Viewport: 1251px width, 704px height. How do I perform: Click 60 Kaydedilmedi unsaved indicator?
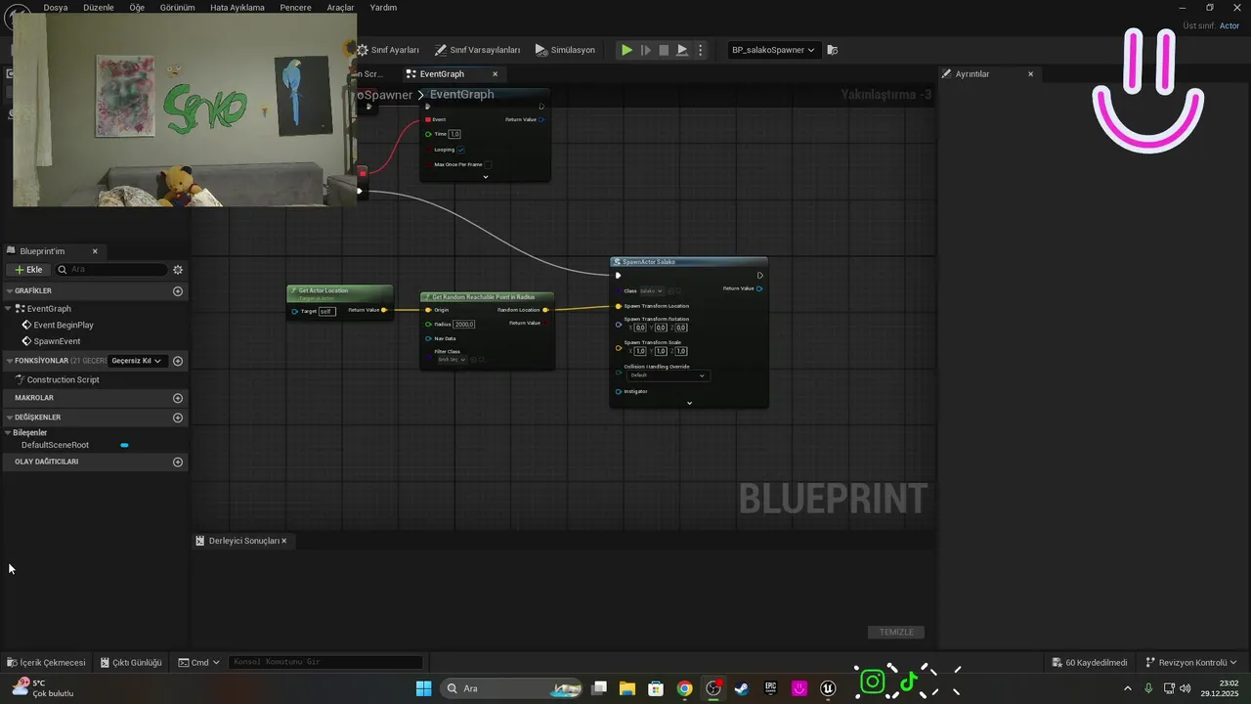(x=1090, y=662)
